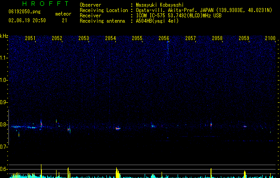Click the 2052 time marker
Screen dimensions: 280x178
point(57,38)
